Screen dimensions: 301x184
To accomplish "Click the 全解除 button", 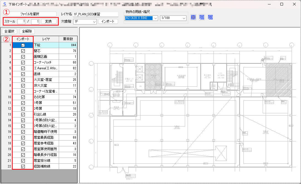I will [x=27, y=31].
